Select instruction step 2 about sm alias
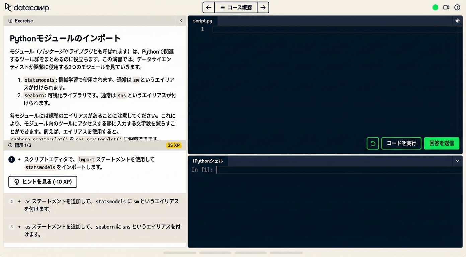This screenshot has width=466, height=257. tap(95, 205)
